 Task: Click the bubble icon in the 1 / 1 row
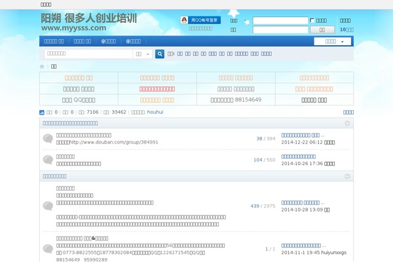point(48,249)
